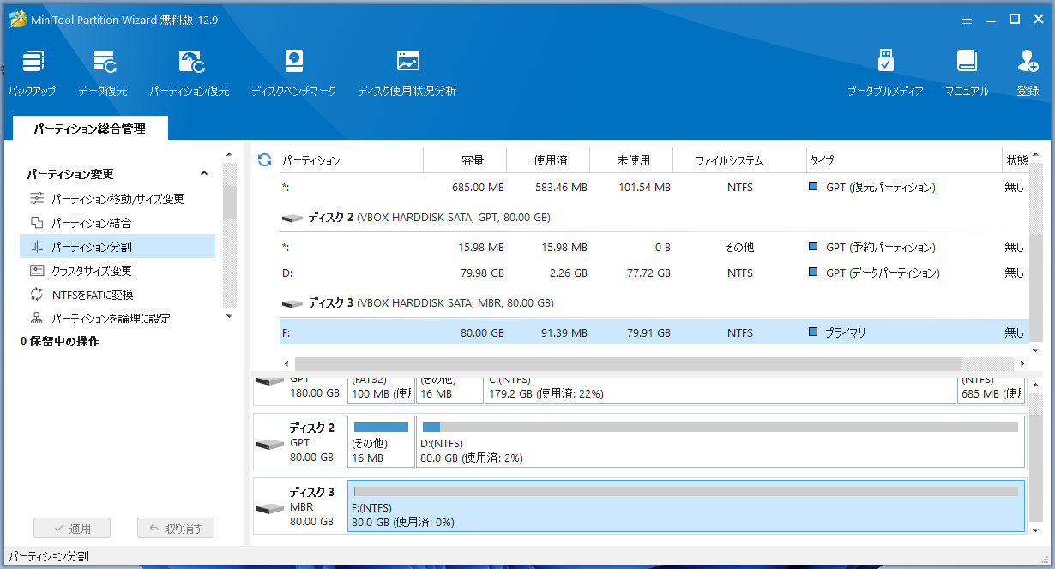Open the hamburger menu in title bar
This screenshot has width=1055, height=569.
click(x=966, y=19)
